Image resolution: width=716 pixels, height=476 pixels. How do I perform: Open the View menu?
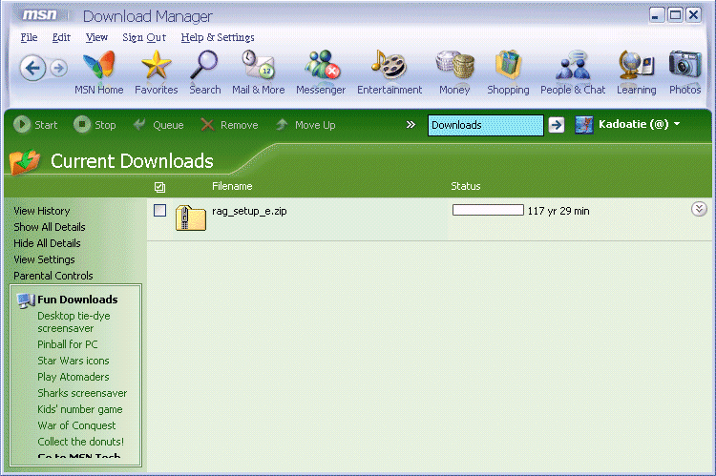pyautogui.click(x=96, y=37)
